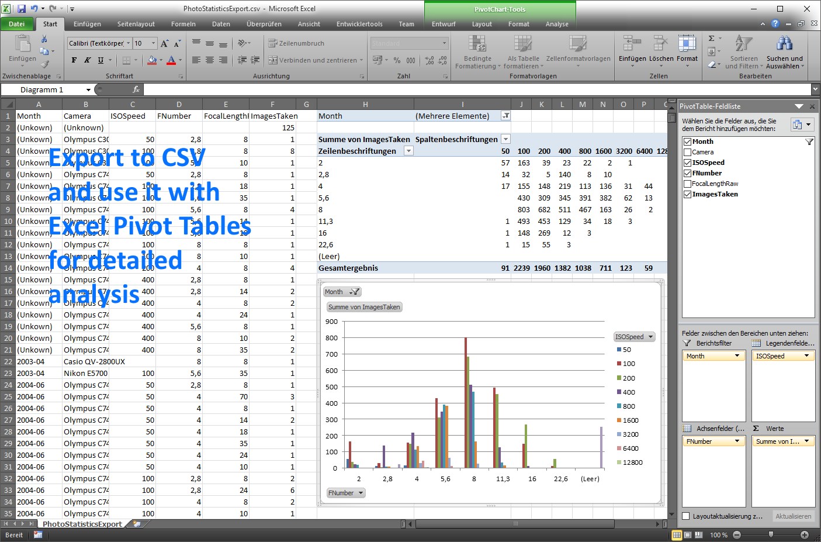Select the PhotoStatisticsExport sheet tab
This screenshot has height=542, width=821.
(x=82, y=524)
